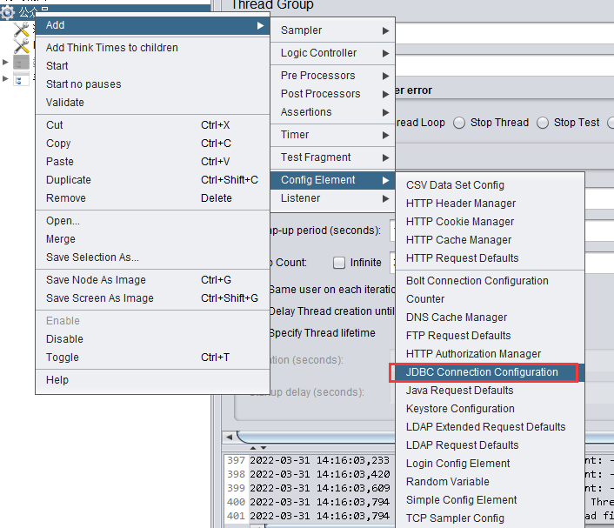This screenshot has height=528, width=614.
Task: Cut the selected element
Action: 152,125
